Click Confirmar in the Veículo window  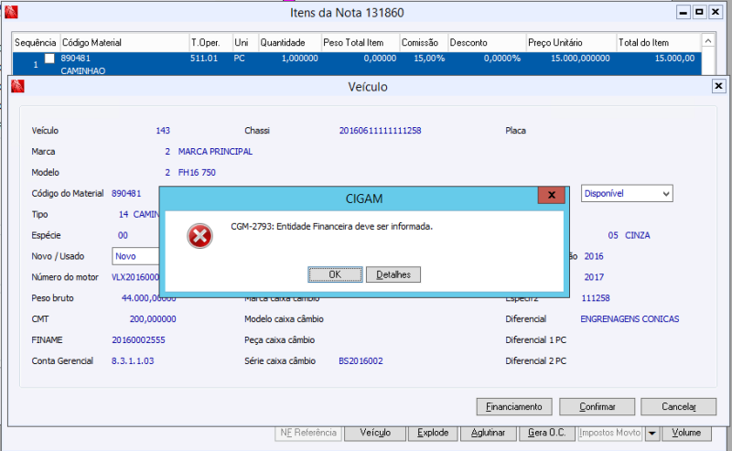click(597, 407)
